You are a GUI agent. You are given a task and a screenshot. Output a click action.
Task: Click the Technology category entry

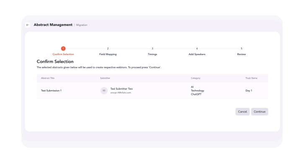coord(197,91)
